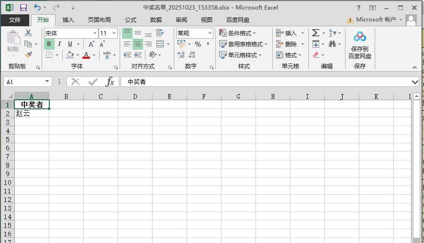Switch to the 页面布局 tab
424x243 pixels.
[99, 20]
